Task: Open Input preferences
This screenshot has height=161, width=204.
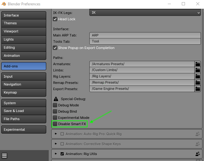Action: click(24, 76)
